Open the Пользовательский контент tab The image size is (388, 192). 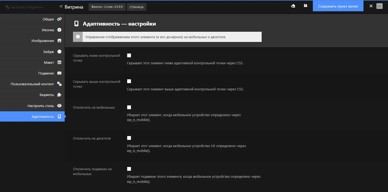[32, 84]
